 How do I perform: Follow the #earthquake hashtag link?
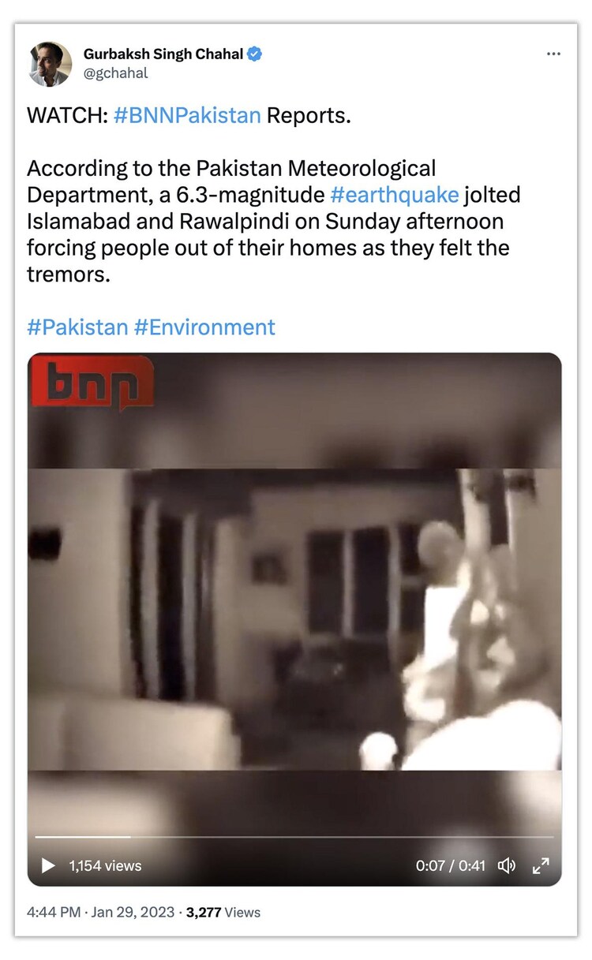coord(391,195)
